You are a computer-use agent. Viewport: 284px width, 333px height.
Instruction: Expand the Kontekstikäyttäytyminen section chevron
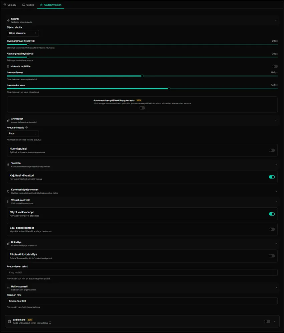pyautogui.click(x=276, y=191)
